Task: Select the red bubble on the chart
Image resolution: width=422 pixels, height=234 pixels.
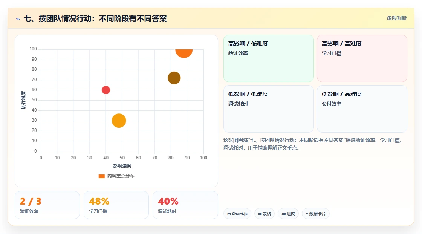Action: click(106, 90)
